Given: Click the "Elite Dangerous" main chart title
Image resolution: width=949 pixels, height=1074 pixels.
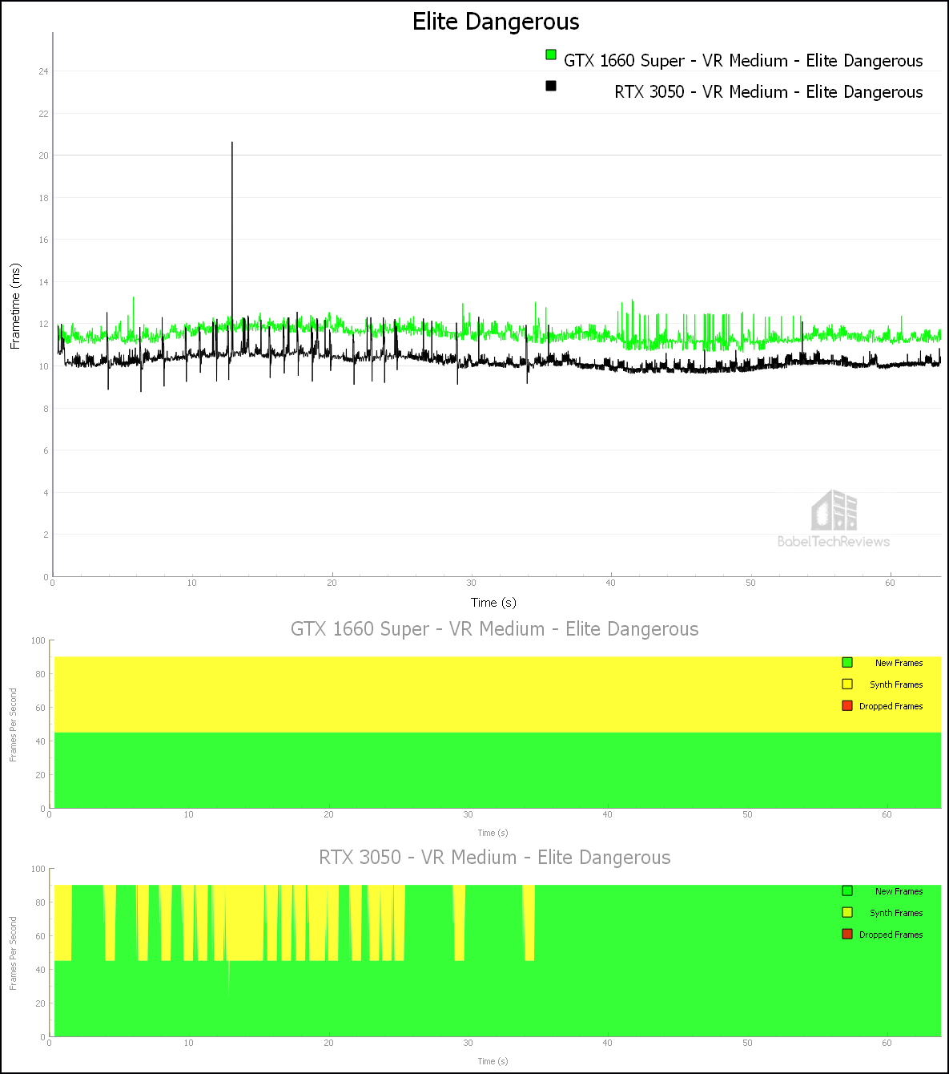Looking at the screenshot, I should pos(496,22).
